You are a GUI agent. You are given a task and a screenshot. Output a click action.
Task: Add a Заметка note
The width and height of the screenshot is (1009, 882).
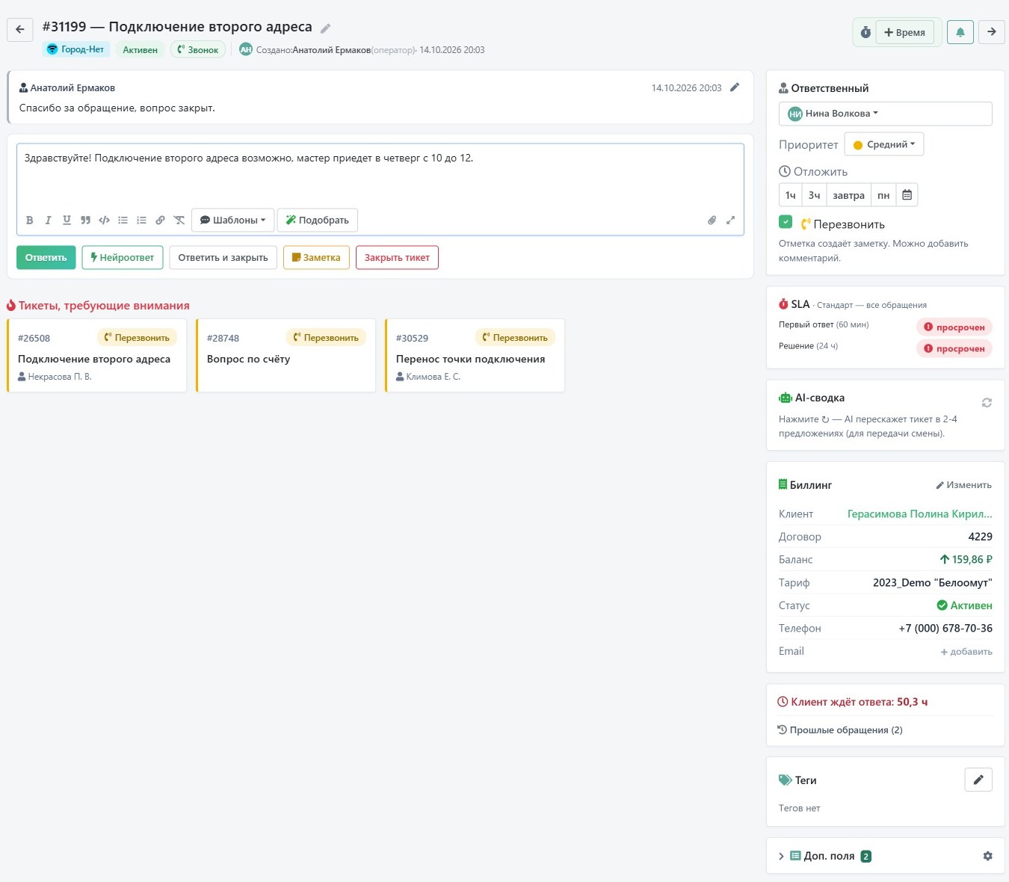tap(316, 258)
